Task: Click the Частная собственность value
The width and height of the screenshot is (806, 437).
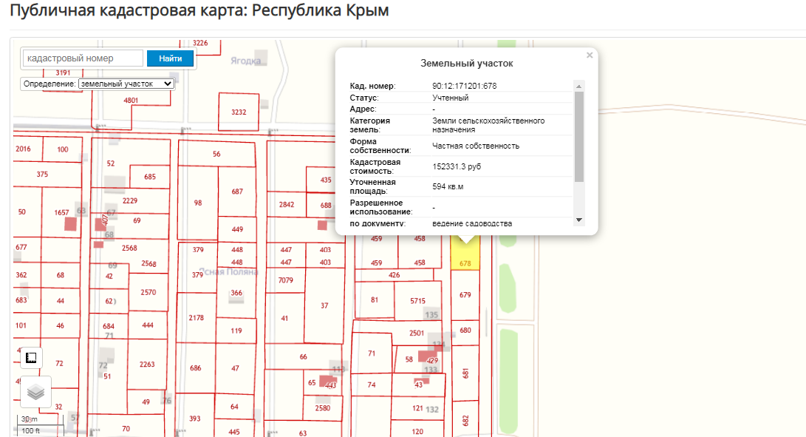Action: tap(476, 146)
